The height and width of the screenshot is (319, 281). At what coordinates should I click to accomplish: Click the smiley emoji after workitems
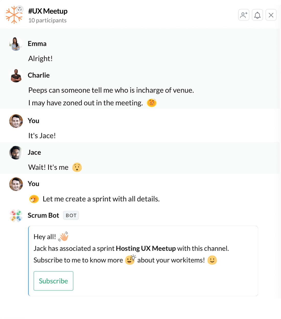[212, 260]
